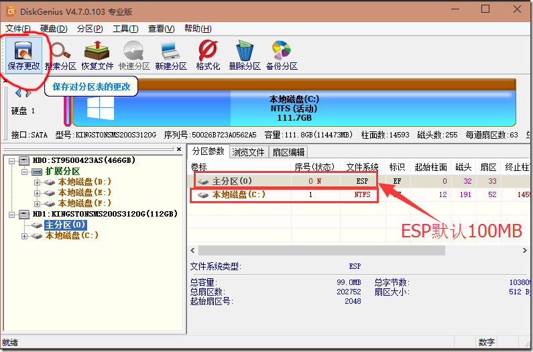Click the ESP file system cell

[x=362, y=181]
